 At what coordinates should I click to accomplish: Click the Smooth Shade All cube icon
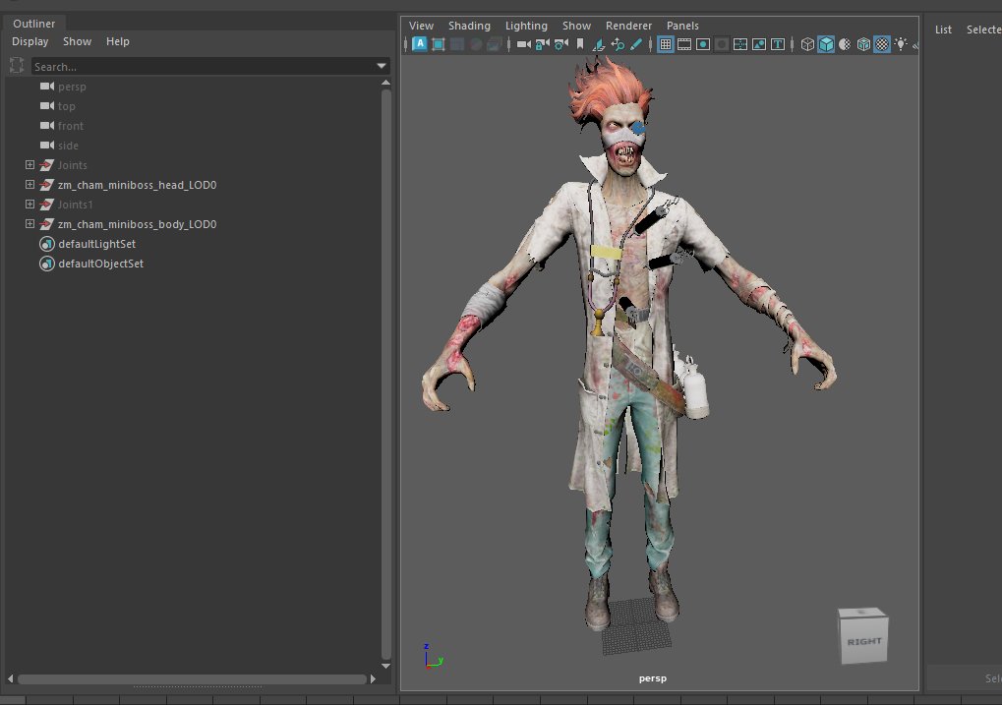click(826, 44)
